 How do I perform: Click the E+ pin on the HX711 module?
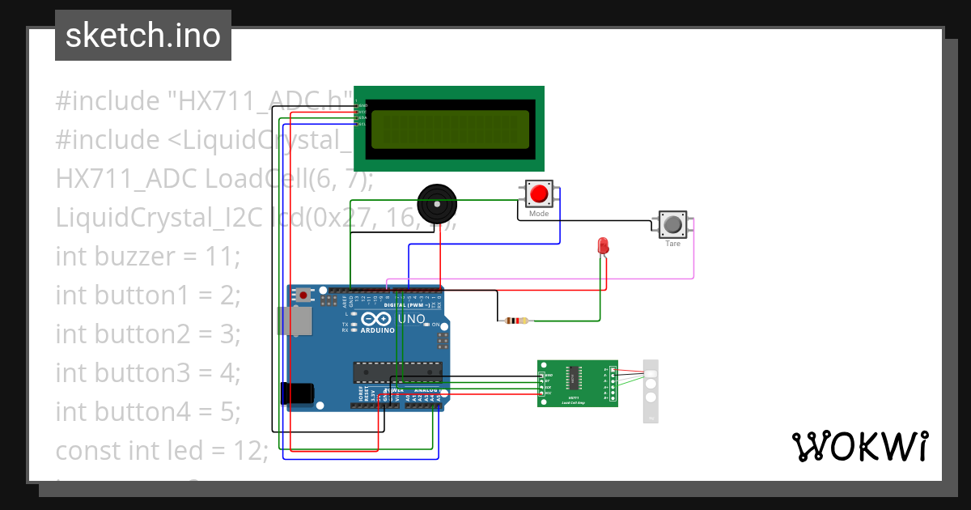[x=613, y=369]
